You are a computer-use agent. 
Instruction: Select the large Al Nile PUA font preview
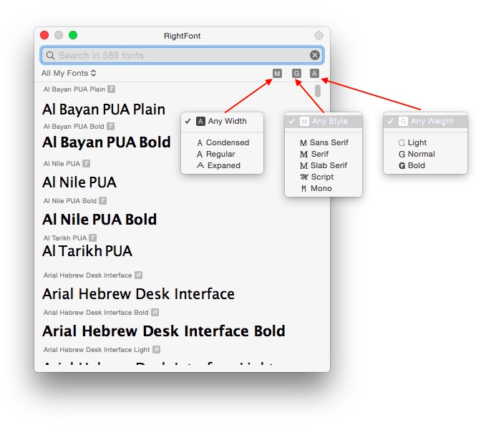tap(79, 182)
